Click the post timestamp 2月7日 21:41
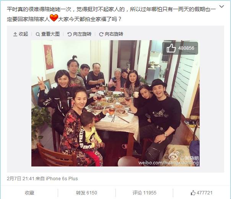 (x=21, y=179)
